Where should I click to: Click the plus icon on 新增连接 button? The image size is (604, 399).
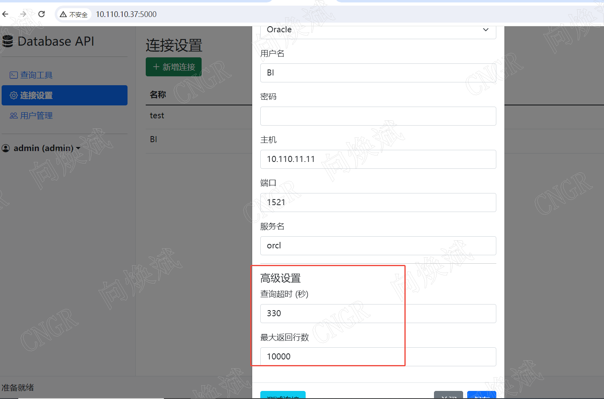[157, 67]
